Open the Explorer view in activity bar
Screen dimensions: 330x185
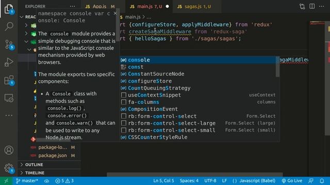(x=9, y=9)
